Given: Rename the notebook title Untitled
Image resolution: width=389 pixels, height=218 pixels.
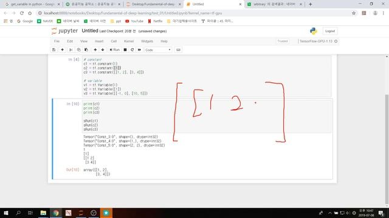Looking at the screenshot, I should pyautogui.click(x=90, y=31).
